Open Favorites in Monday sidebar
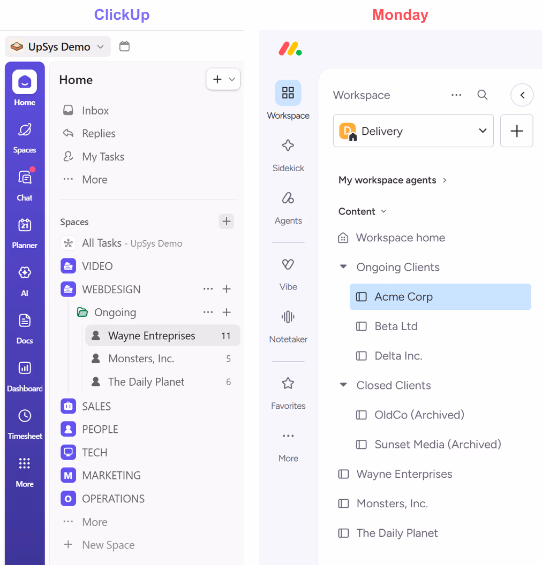The image size is (542, 565). pos(288,393)
